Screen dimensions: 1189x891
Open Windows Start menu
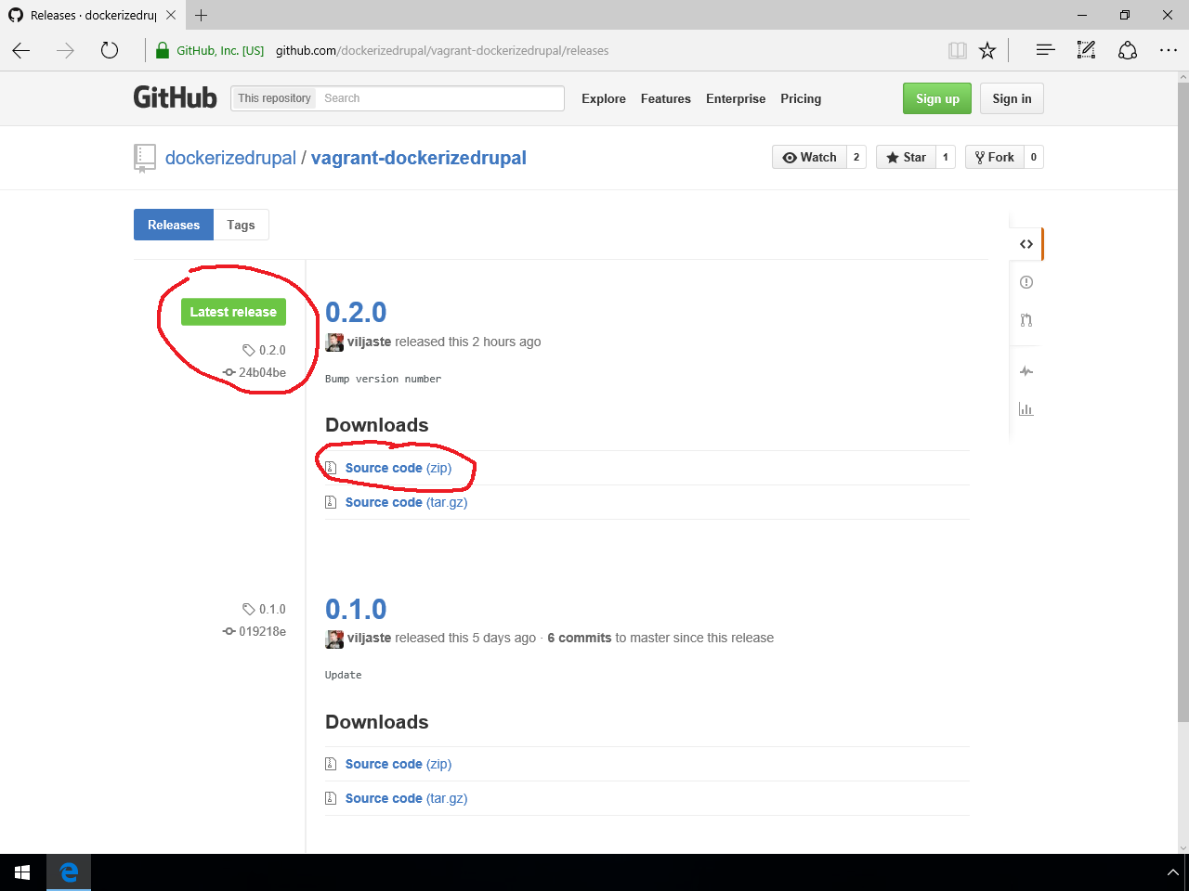[22, 872]
